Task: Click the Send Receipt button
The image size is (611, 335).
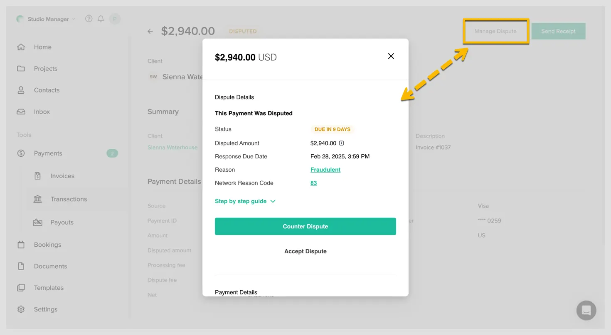Action: [558, 31]
